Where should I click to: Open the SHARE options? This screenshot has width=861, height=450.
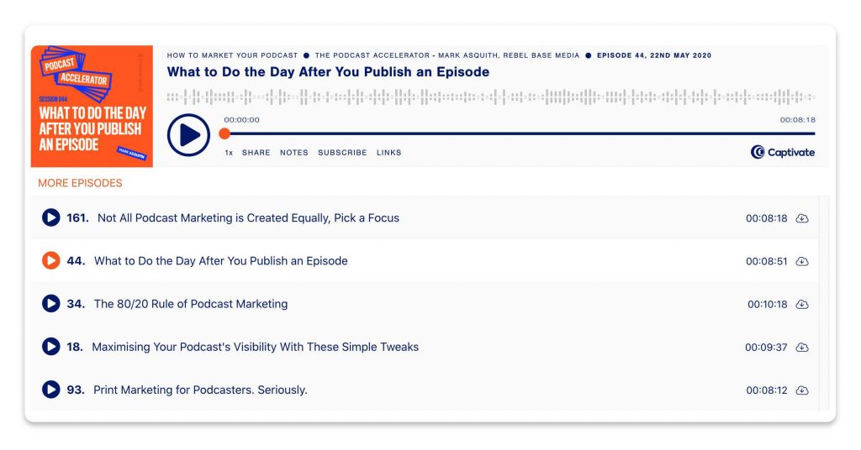point(256,153)
